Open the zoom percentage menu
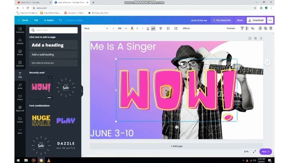The image size is (289, 163). coord(246,152)
